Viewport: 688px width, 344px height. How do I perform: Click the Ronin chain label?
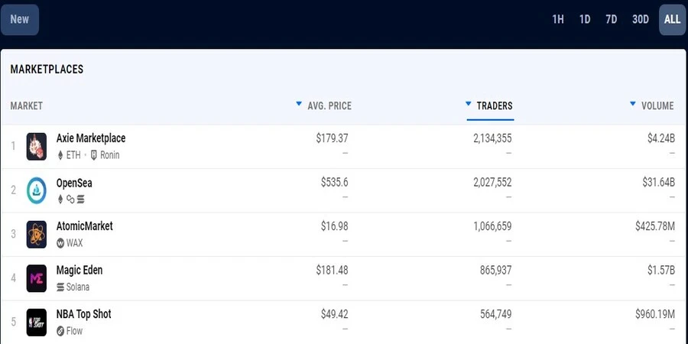pos(109,155)
